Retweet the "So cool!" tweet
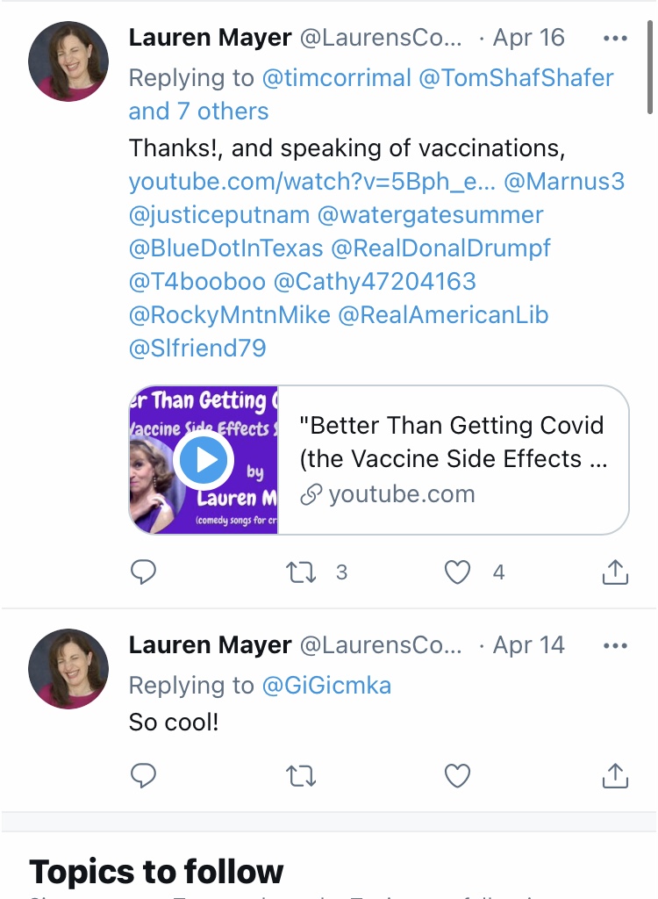This screenshot has height=899, width=658. [301, 776]
